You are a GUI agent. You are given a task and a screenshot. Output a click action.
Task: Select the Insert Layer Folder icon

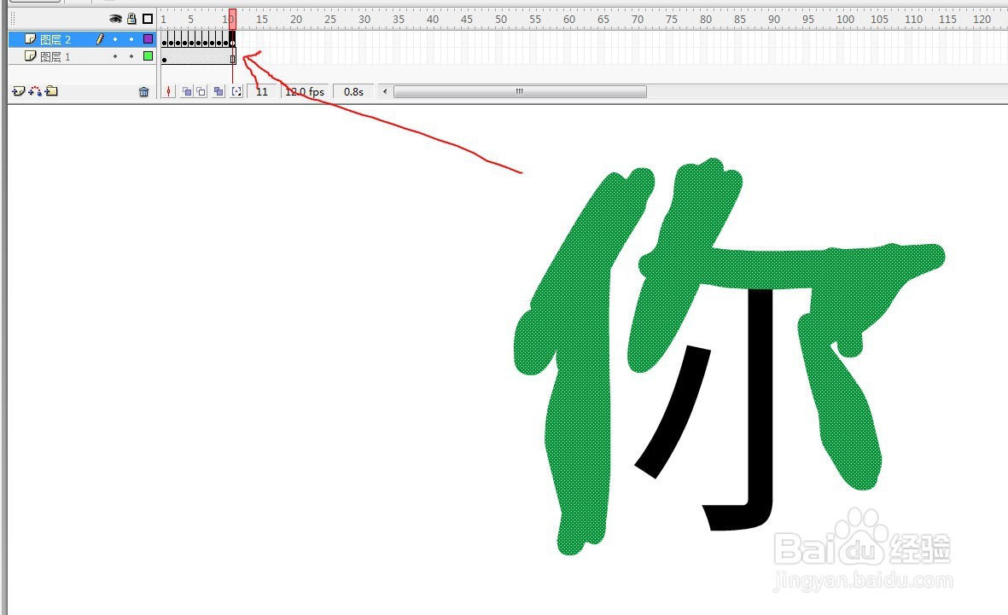click(x=50, y=90)
